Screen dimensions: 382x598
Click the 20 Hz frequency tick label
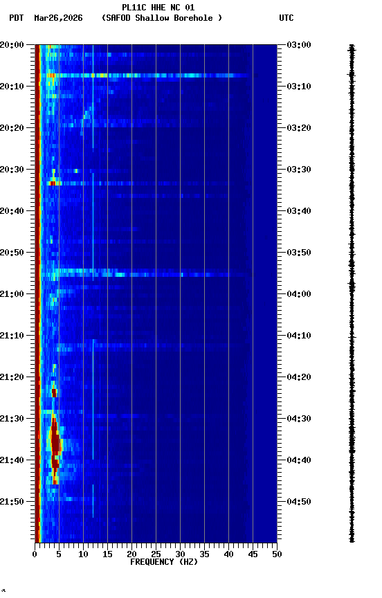131,554
